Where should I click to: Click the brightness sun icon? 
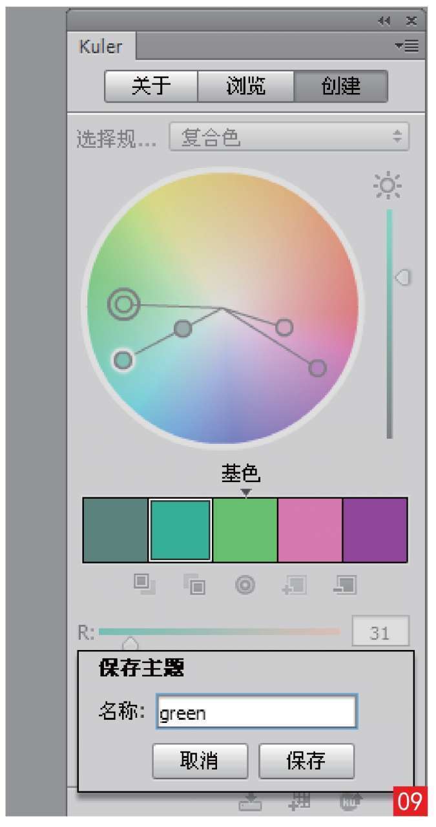387,186
